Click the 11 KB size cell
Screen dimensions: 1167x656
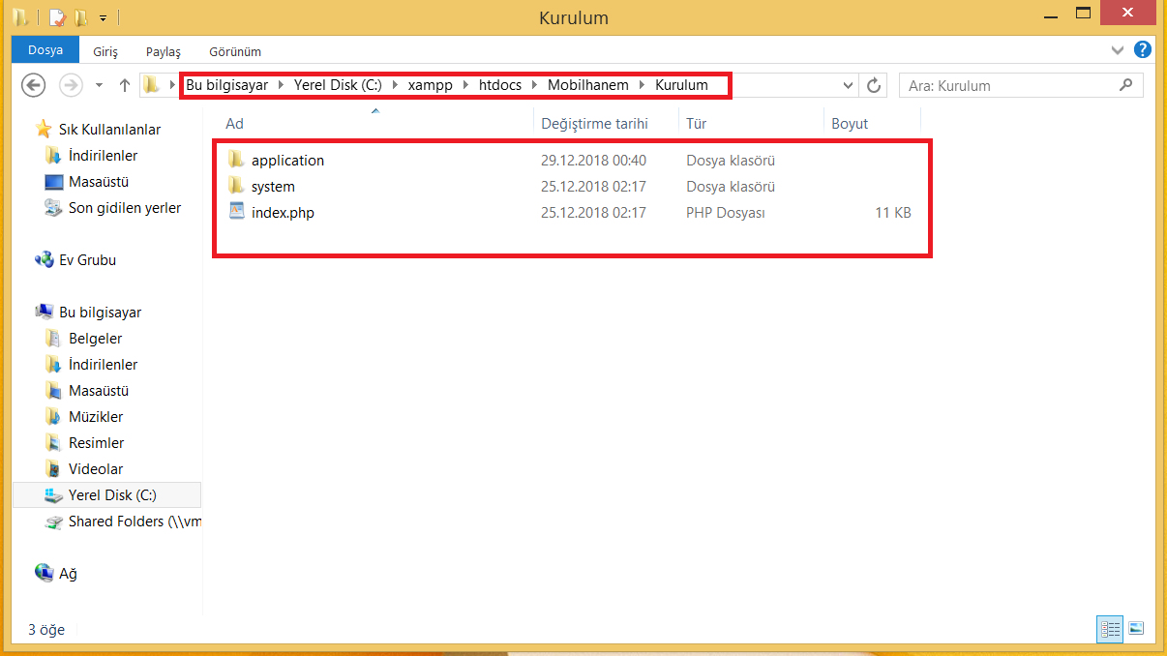pos(893,213)
